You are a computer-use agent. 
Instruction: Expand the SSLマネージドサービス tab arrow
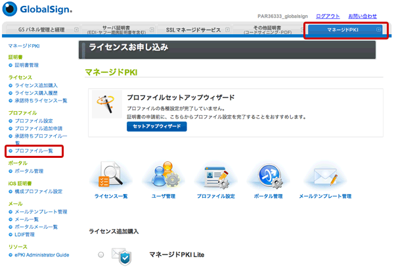[x=227, y=30]
